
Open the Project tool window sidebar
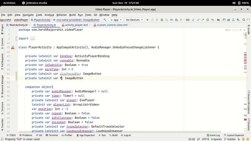coord(2,29)
